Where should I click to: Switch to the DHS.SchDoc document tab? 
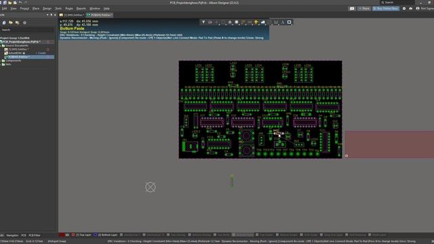click(x=72, y=15)
